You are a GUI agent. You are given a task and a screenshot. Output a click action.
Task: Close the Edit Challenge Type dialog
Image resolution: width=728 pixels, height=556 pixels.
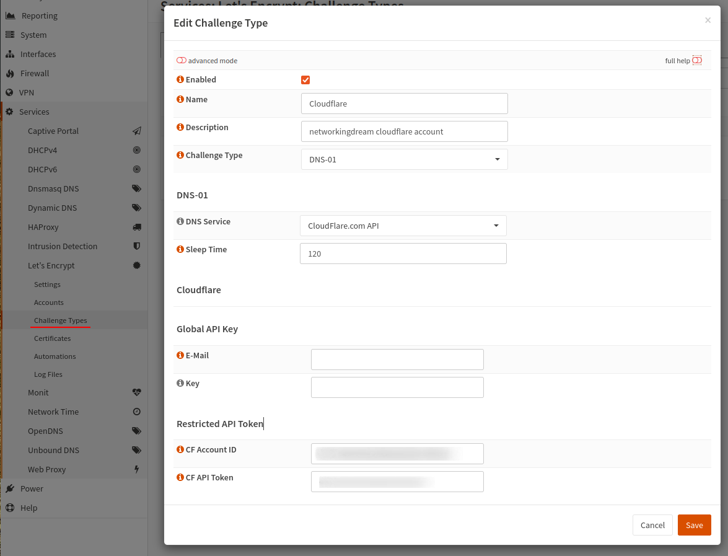tap(708, 20)
